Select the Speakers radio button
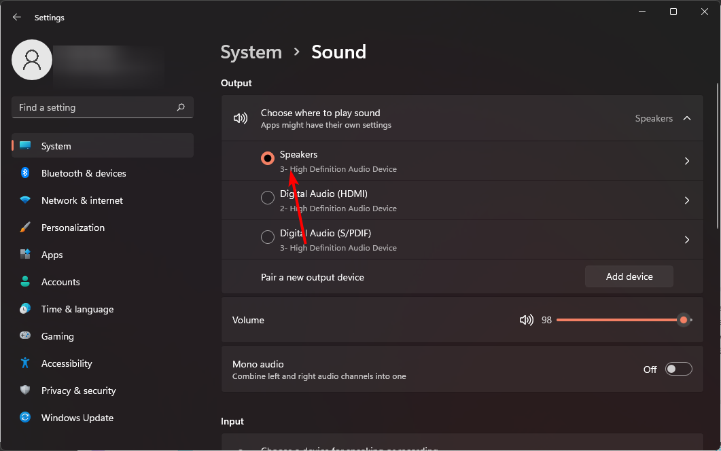The width and height of the screenshot is (721, 451). (268, 158)
